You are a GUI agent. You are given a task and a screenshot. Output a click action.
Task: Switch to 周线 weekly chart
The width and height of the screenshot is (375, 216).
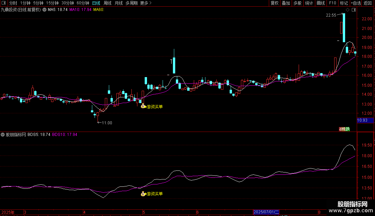(108, 3)
